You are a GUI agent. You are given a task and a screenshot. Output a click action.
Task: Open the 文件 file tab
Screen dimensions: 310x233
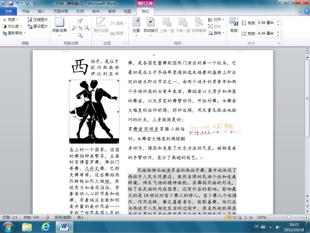8,12
